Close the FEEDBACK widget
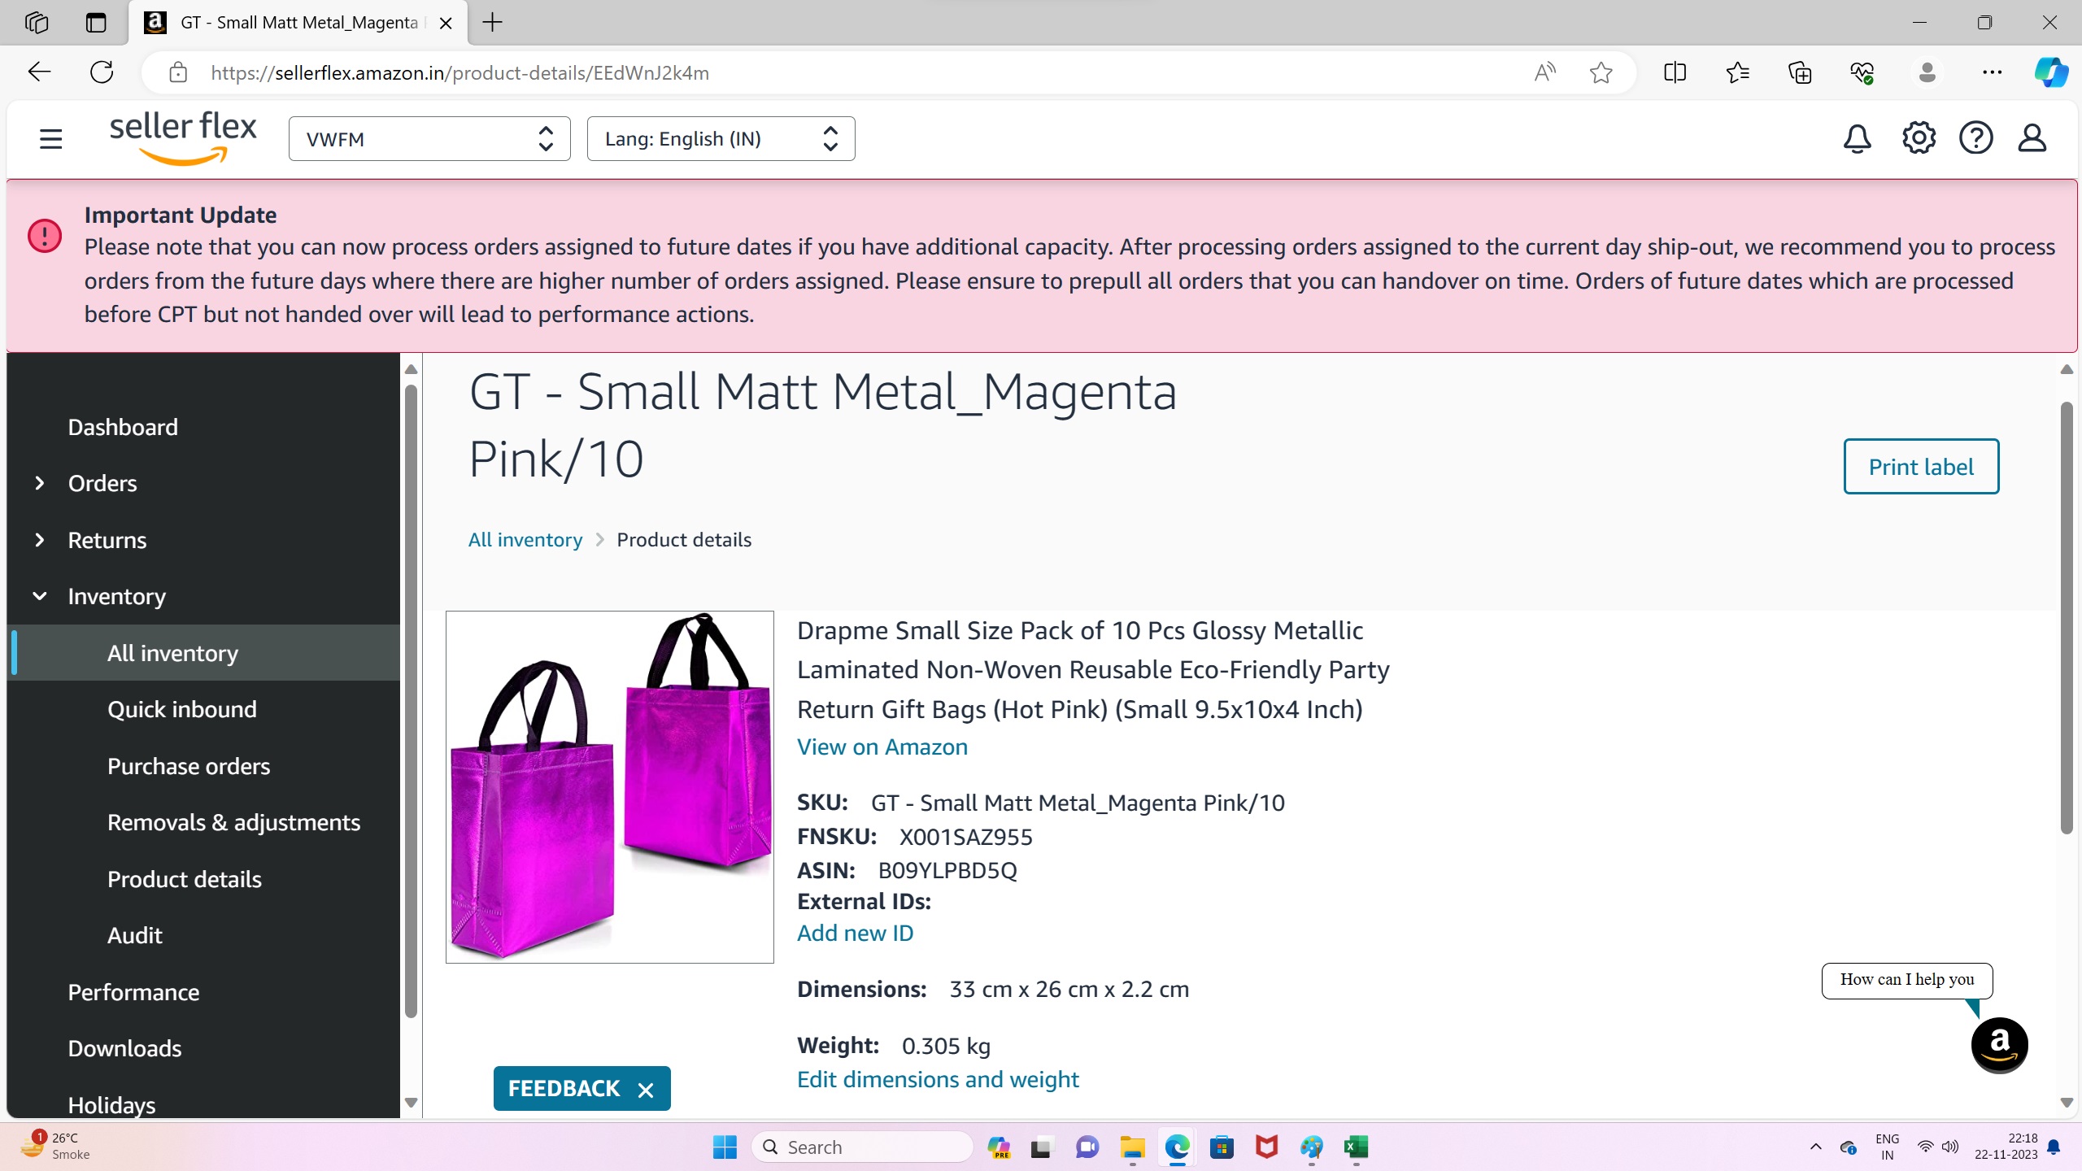The height and width of the screenshot is (1171, 2082). 646,1090
